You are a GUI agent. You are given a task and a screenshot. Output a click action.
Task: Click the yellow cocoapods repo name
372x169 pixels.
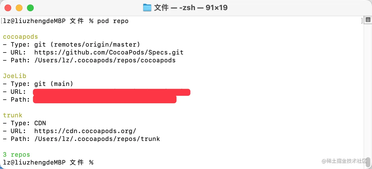[20, 37]
